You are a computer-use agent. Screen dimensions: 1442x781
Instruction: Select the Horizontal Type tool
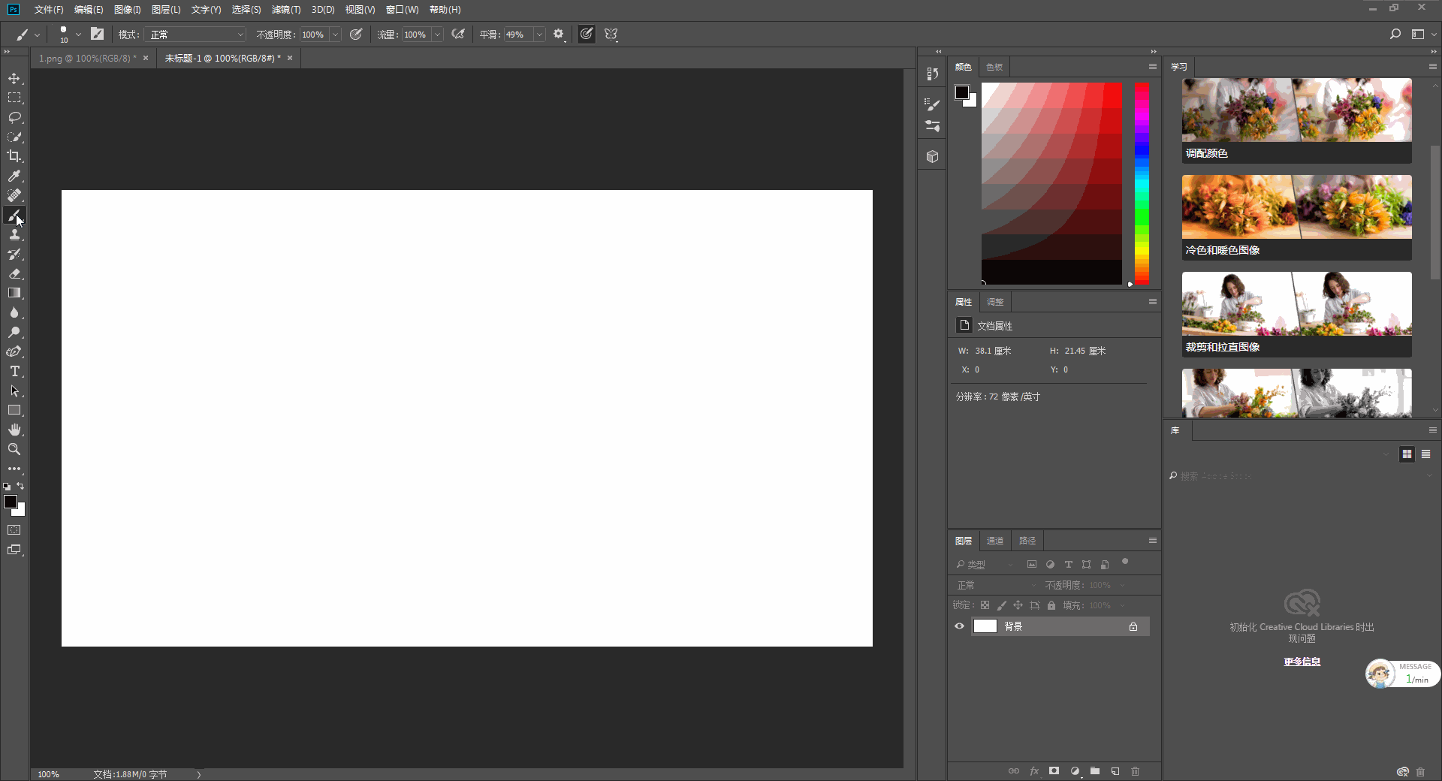[14, 372]
